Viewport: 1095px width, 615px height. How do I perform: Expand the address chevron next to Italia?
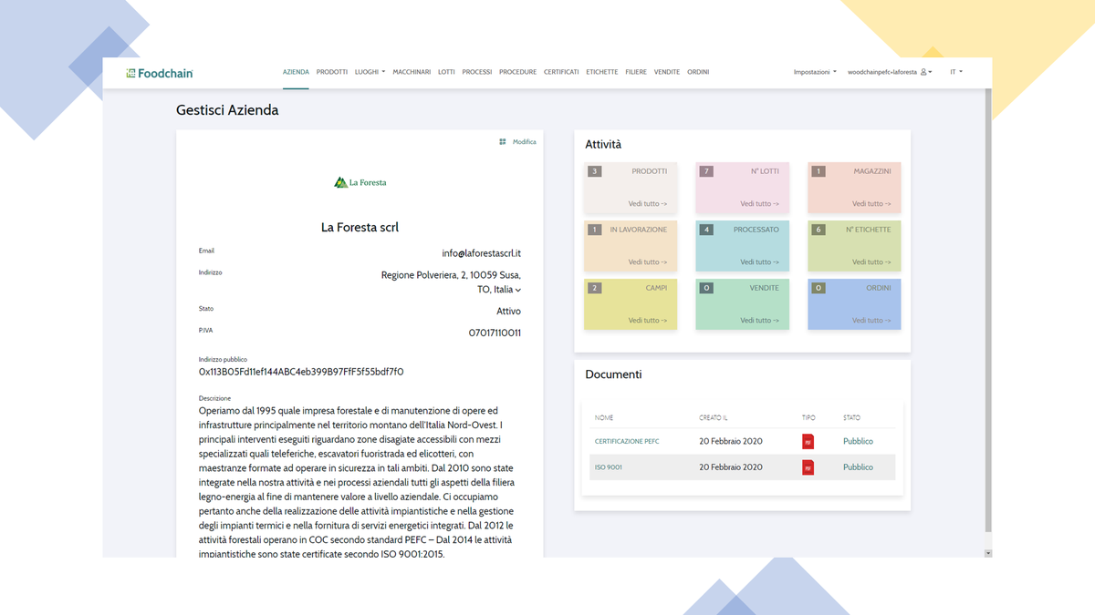tap(518, 290)
